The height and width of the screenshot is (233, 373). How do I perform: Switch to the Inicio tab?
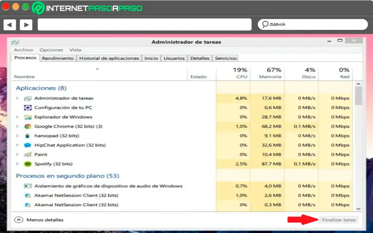151,58
